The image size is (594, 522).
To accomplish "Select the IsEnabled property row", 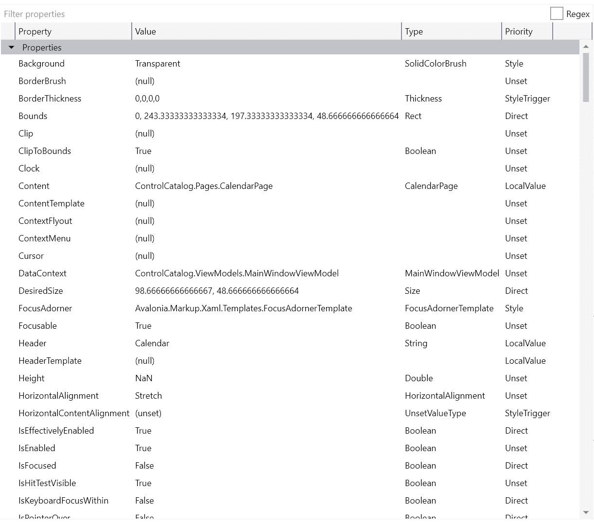I will point(37,448).
